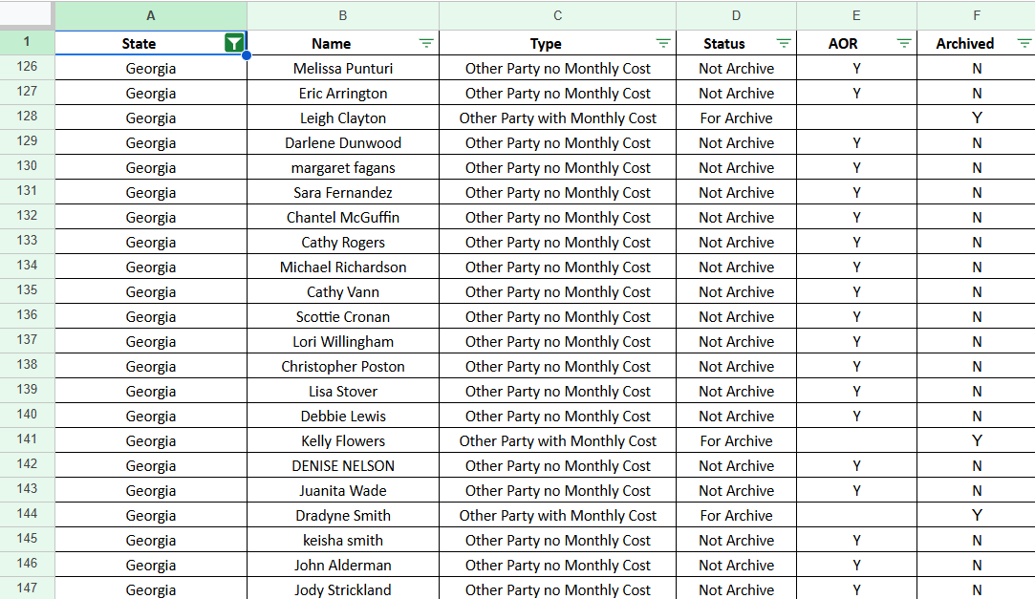
Task: Open the active State column filter
Action: [234, 44]
